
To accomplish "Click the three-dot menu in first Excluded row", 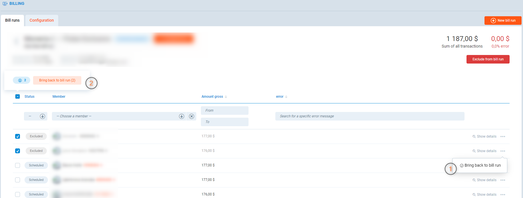I will [502, 136].
